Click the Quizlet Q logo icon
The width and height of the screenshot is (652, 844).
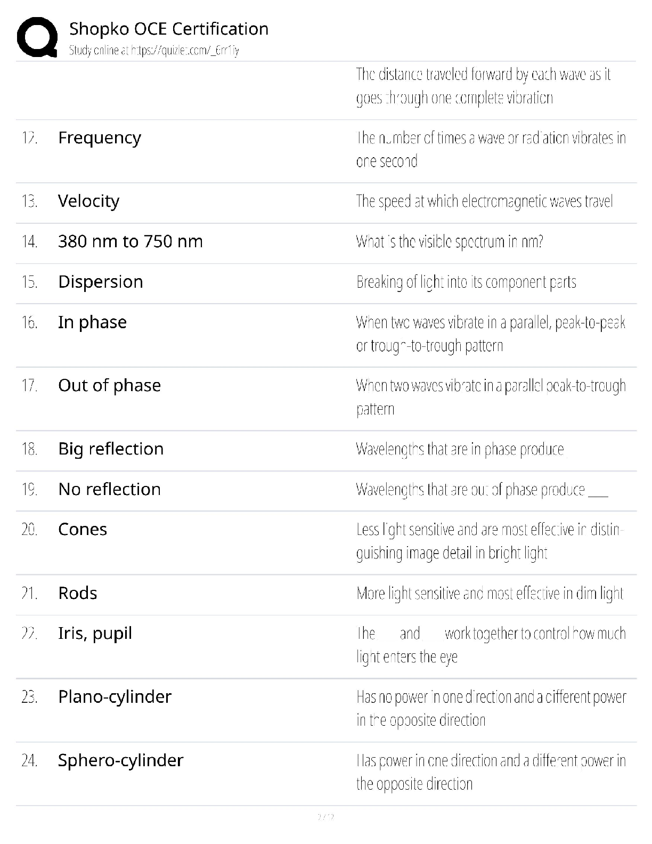point(37,37)
